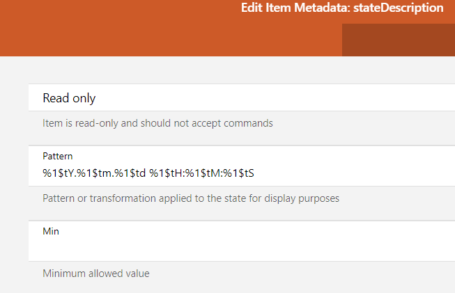
Task: Place cursor at start of Pattern value
Action: coord(43,173)
